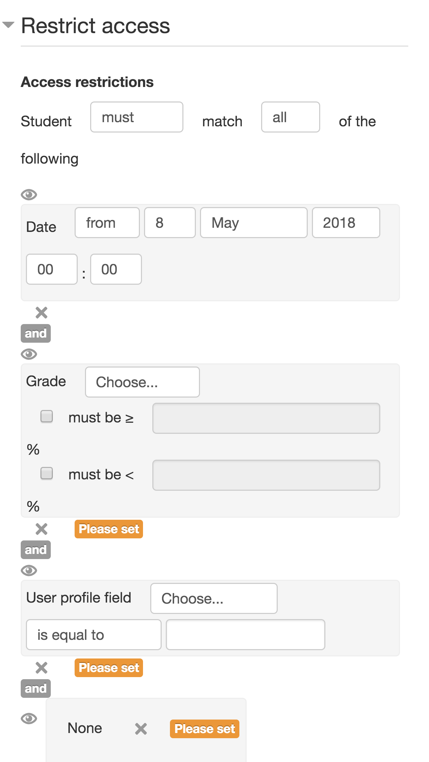Open the 'must' student condition dropdown
The height and width of the screenshot is (762, 429).
137,117
